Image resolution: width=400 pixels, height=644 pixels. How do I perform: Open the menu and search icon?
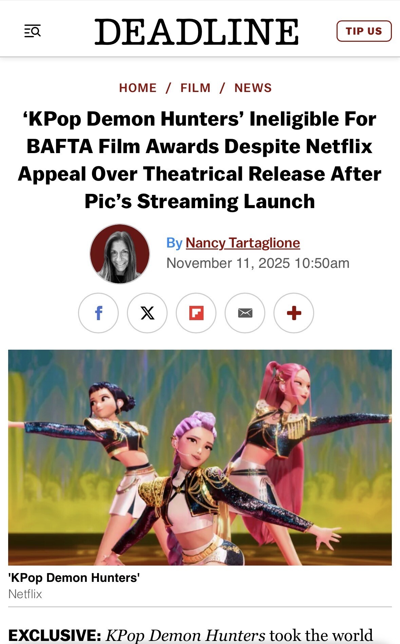pyautogui.click(x=33, y=31)
